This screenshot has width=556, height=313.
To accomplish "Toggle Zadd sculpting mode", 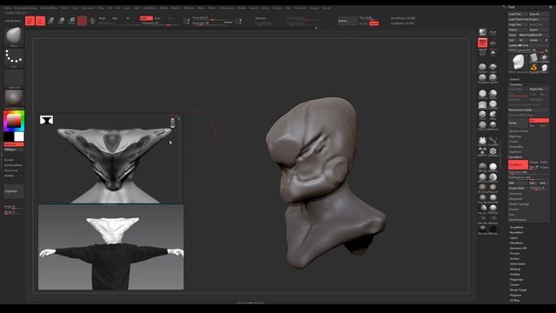I will pos(146,18).
